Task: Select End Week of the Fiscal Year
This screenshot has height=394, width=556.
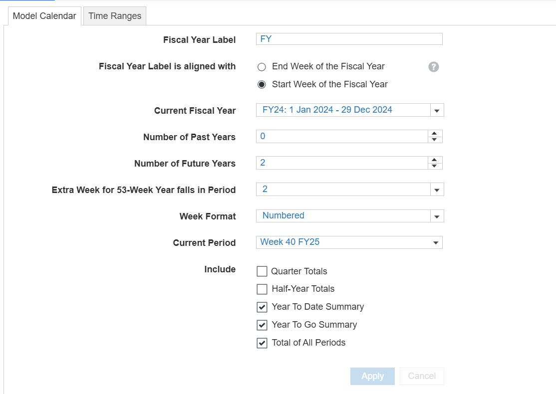Action: coord(262,67)
